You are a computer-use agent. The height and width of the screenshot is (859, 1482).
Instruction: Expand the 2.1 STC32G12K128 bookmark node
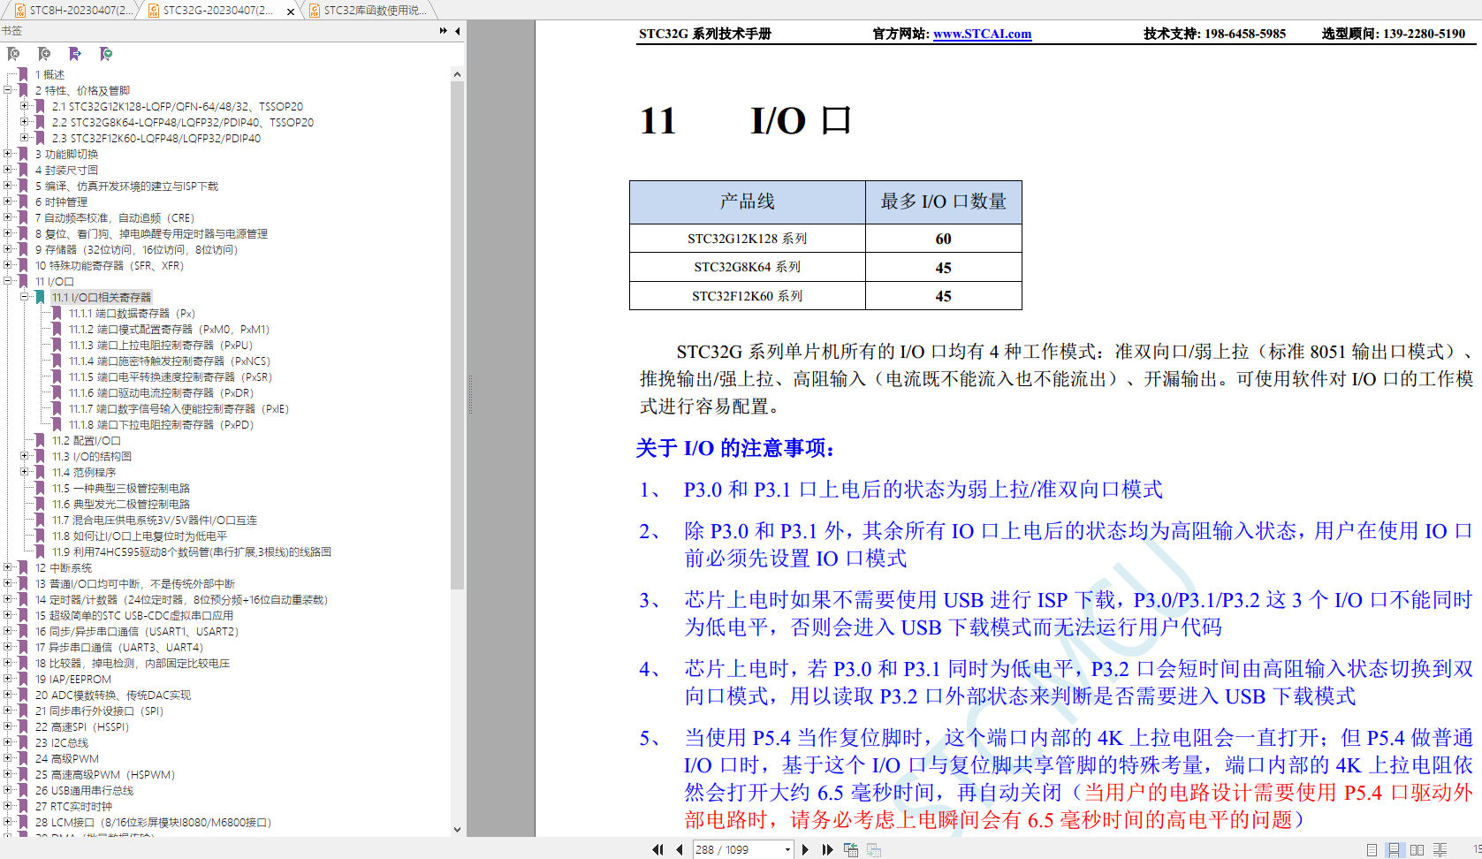[x=25, y=106]
